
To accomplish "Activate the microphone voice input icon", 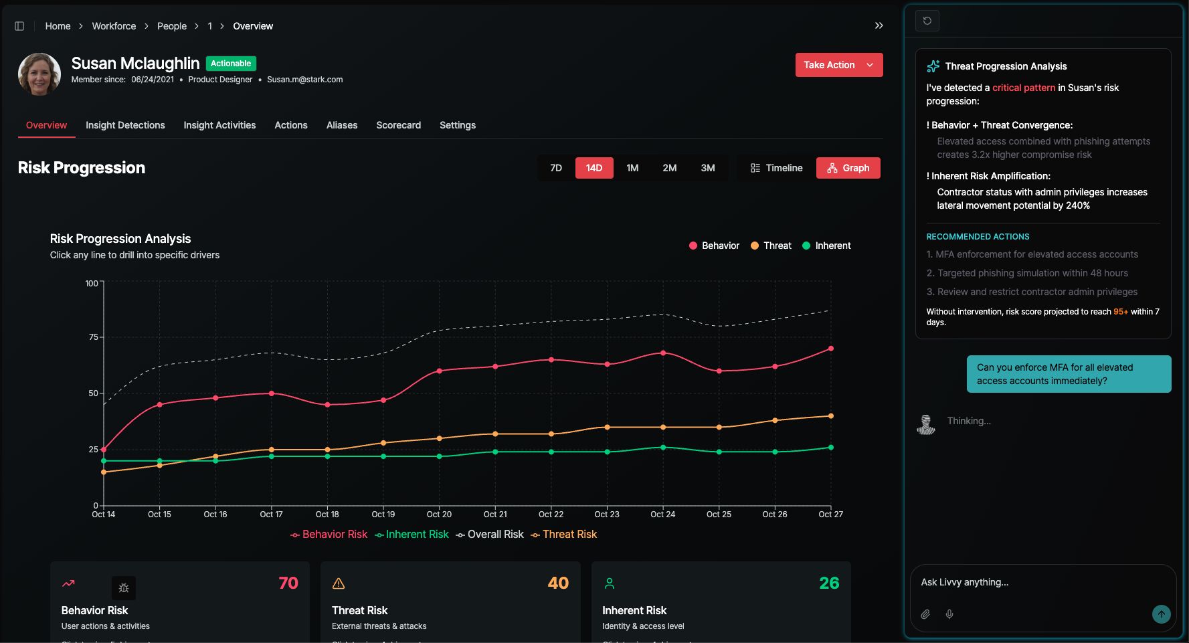I will [x=949, y=614].
